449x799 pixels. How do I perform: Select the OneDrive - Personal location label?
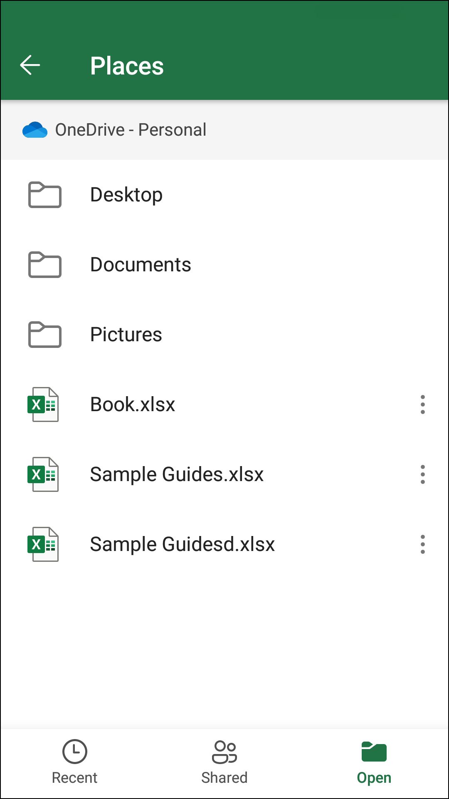(131, 130)
